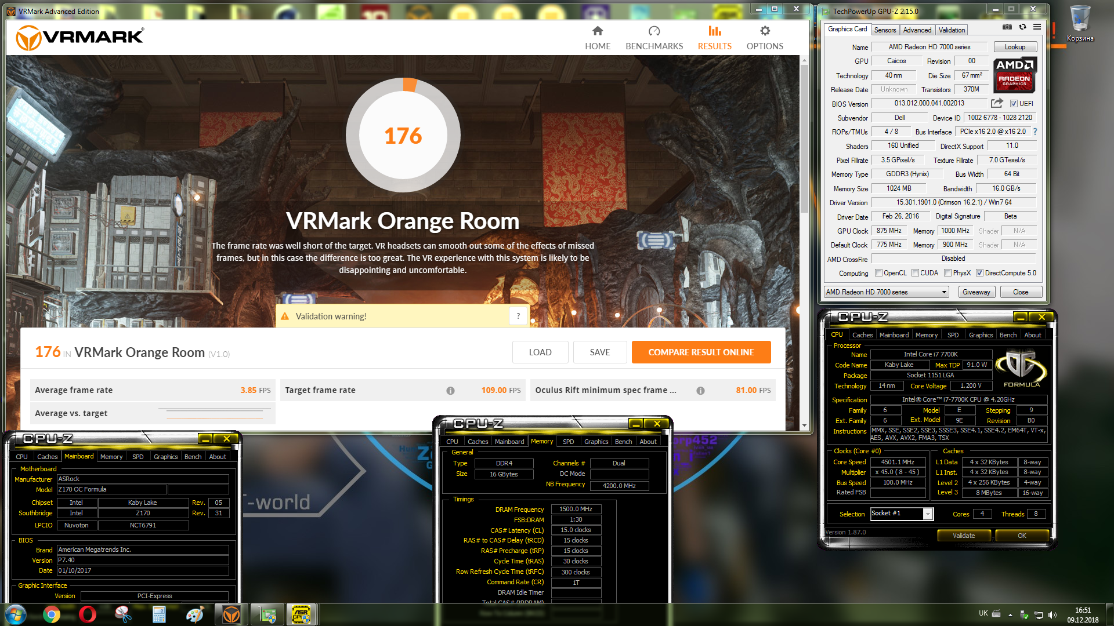Take a GPU-Z screenshot with camera icon
The height and width of the screenshot is (626, 1114).
click(x=1007, y=27)
